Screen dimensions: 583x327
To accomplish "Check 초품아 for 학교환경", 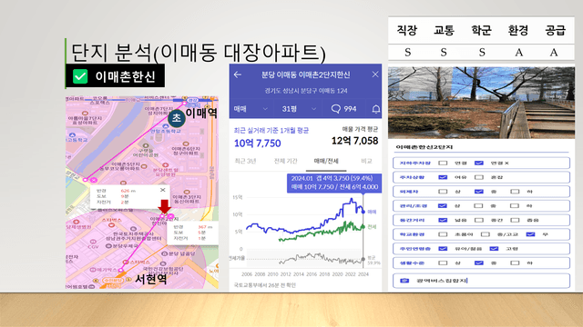I will pos(443,234).
